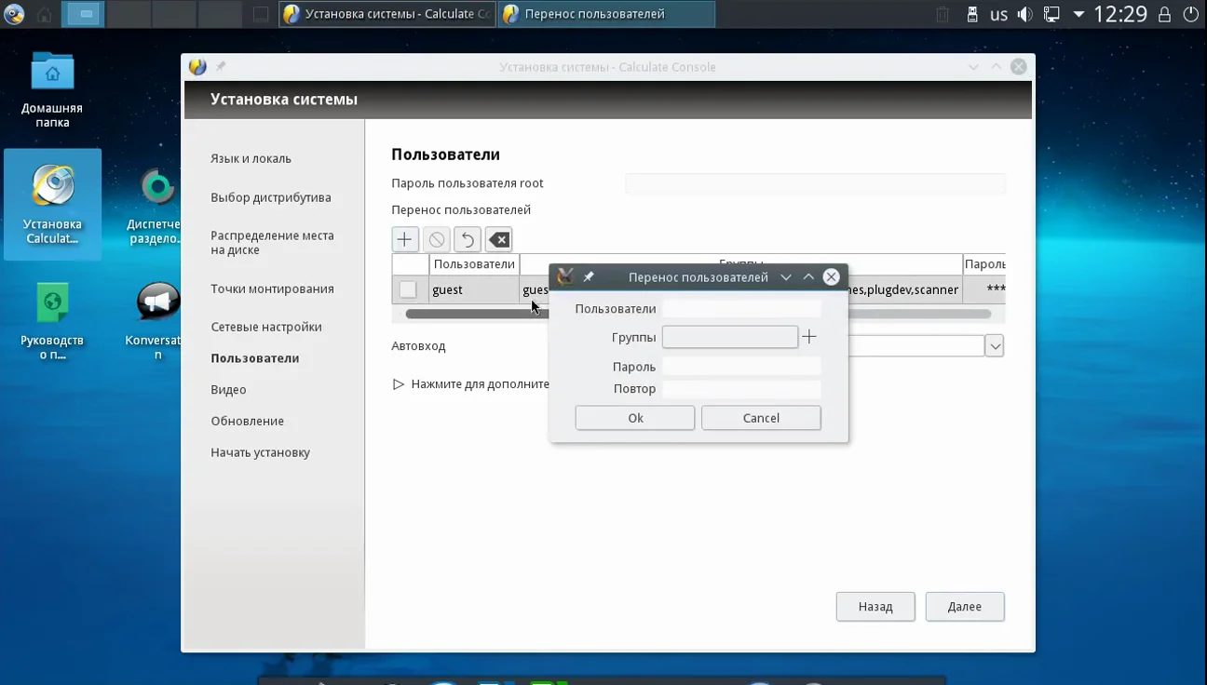Open the network connection tray icon
The width and height of the screenshot is (1207, 685).
pyautogui.click(x=1051, y=15)
